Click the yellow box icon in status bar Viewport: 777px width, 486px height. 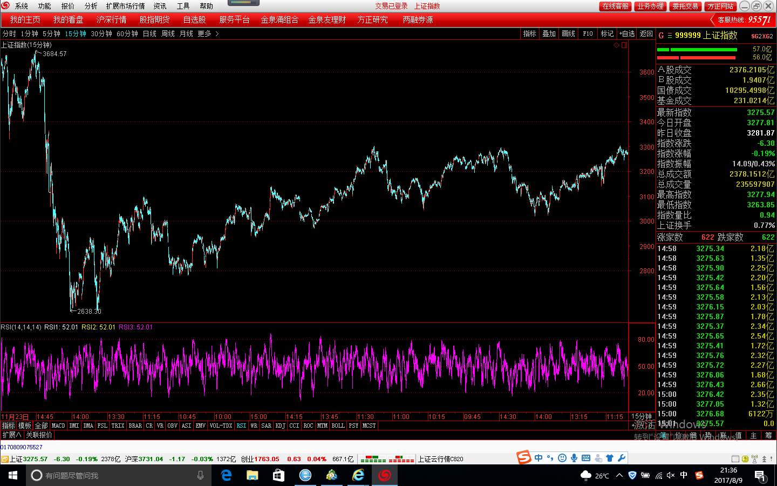tap(745, 459)
